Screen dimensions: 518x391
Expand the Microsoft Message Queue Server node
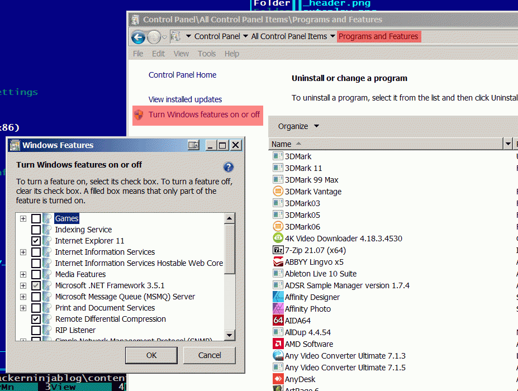[23, 297]
